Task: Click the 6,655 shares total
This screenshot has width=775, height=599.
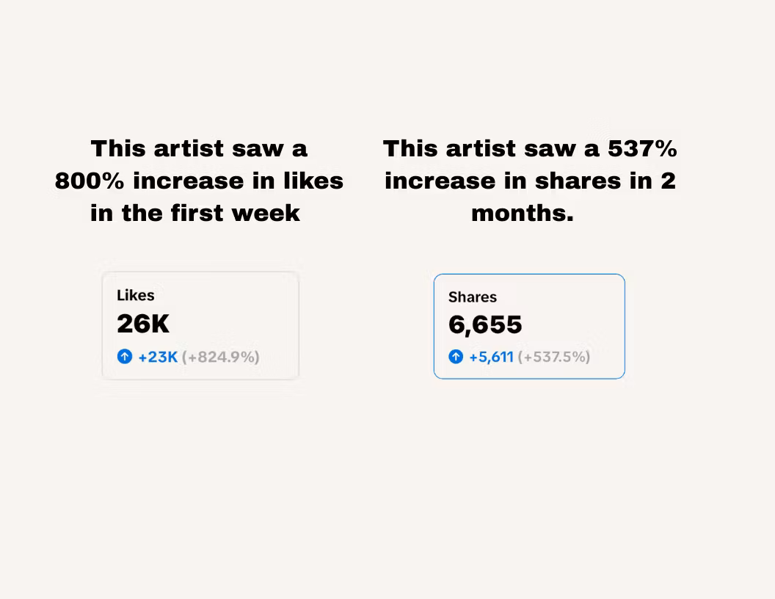Action: 485,324
